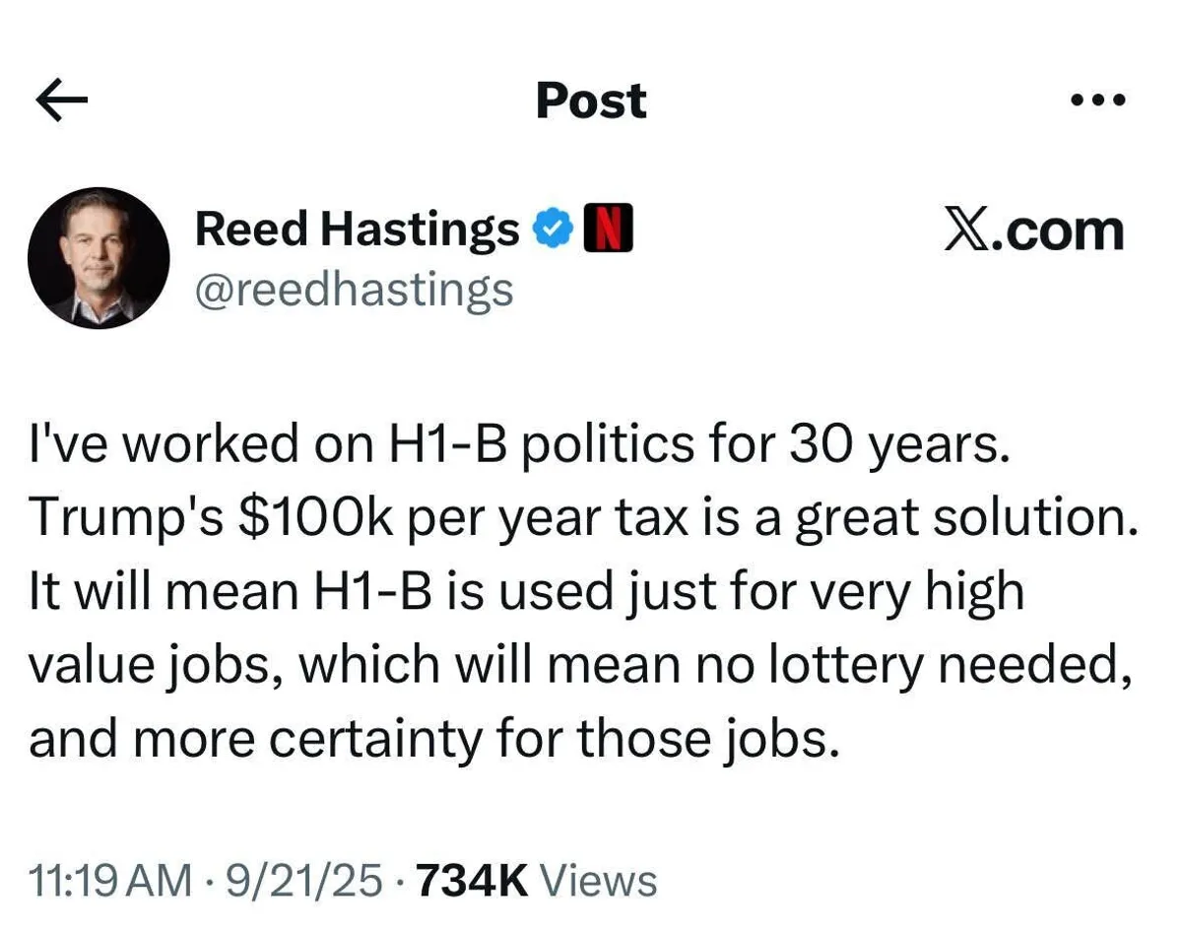Click the 11:19 AM timestamp

[110, 880]
